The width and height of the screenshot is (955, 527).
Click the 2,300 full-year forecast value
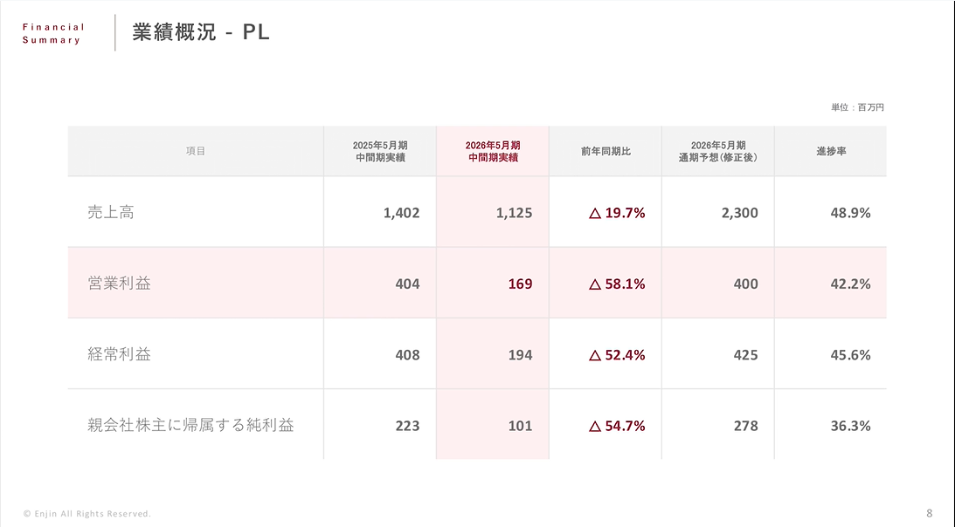[x=741, y=213]
